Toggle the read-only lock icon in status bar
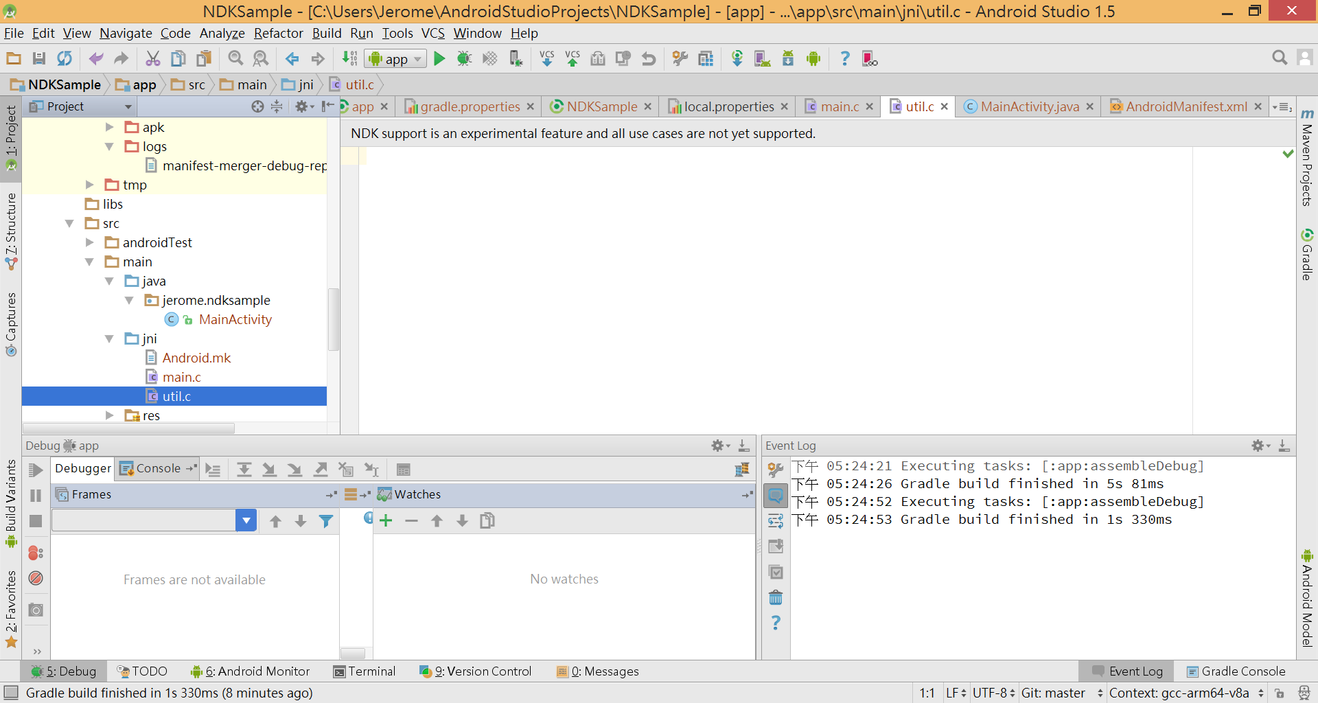This screenshot has height=703, width=1318. pyautogui.click(x=1280, y=693)
